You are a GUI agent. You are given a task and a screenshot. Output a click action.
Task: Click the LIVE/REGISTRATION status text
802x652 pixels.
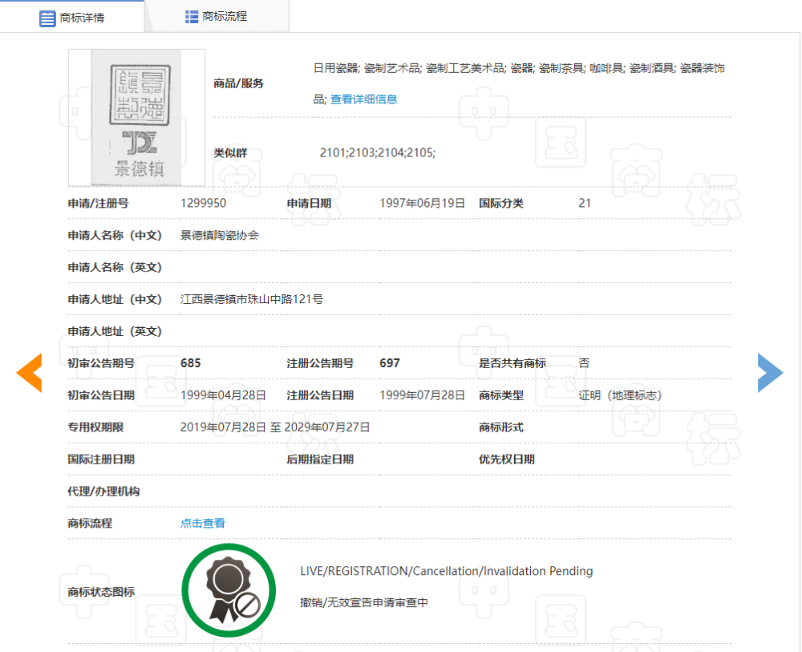pos(447,571)
